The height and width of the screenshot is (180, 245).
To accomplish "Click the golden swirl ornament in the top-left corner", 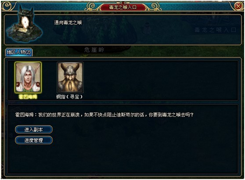I will (7, 6).
